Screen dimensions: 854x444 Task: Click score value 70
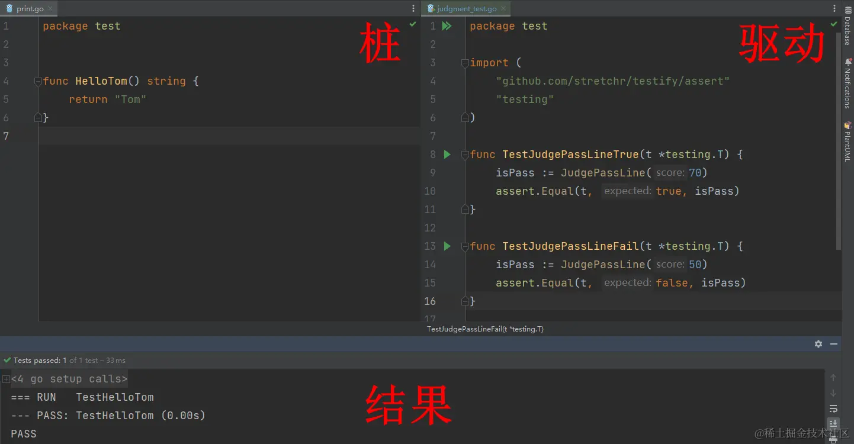[x=695, y=173]
